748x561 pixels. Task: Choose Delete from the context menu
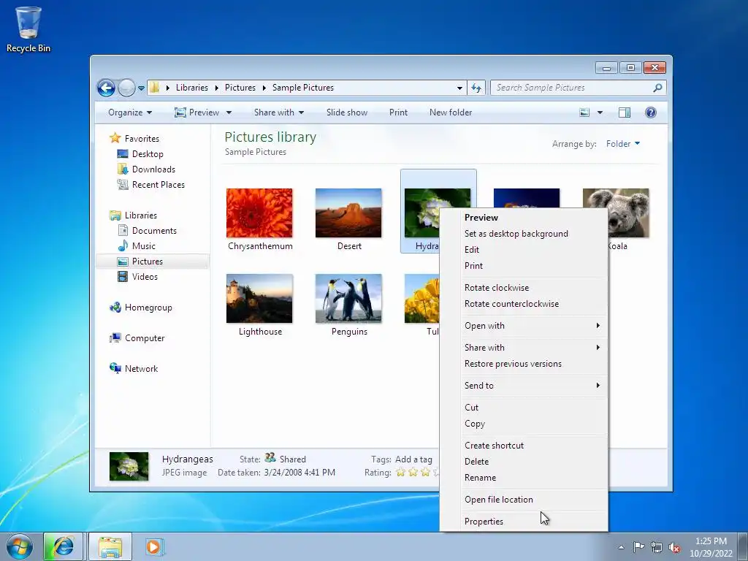click(524, 462)
